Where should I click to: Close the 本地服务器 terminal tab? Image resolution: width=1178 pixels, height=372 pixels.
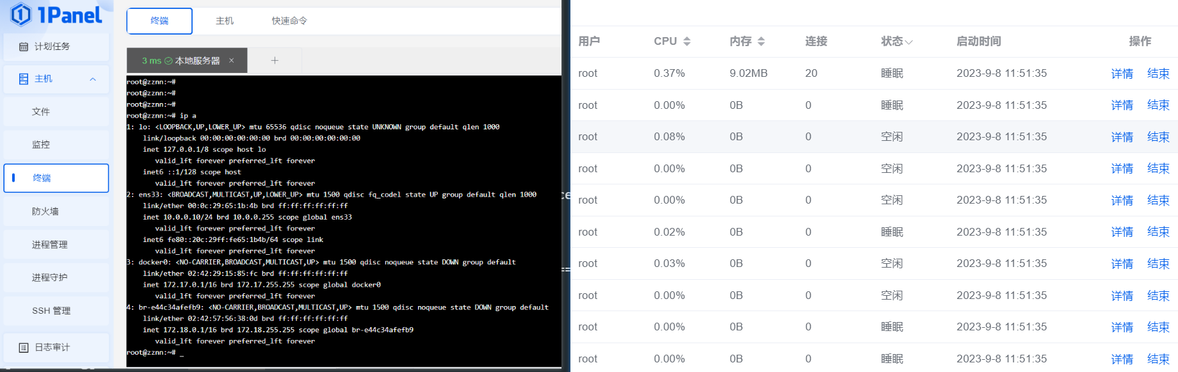point(231,61)
